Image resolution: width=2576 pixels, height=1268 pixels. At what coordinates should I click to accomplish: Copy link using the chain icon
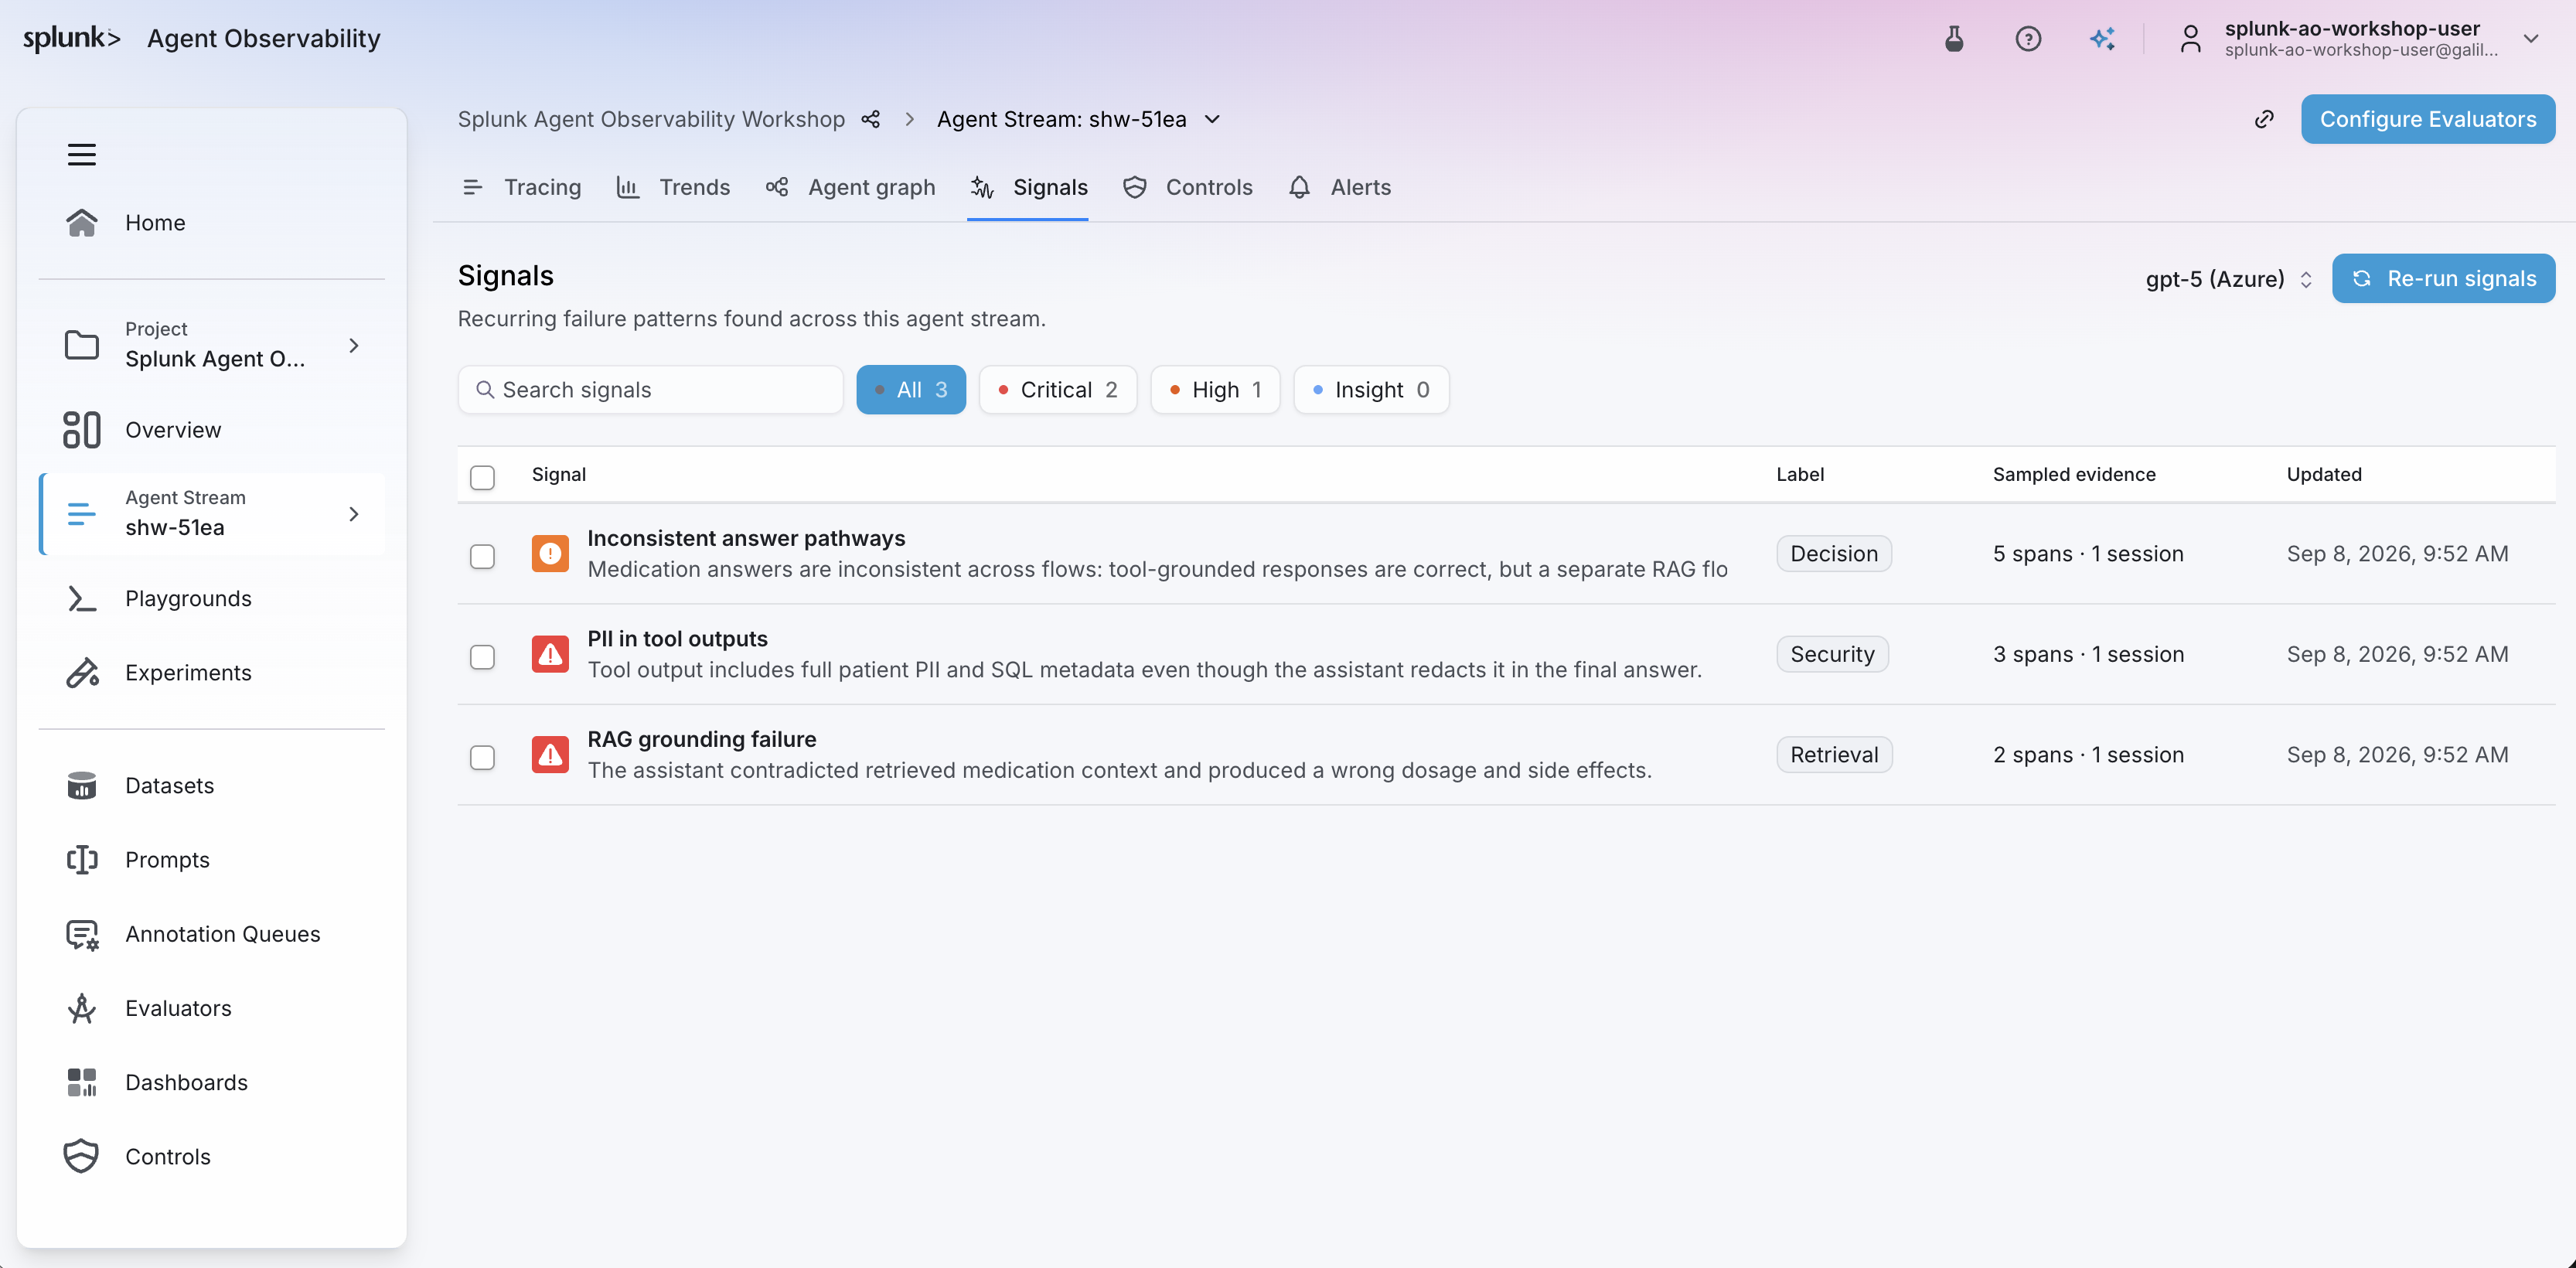(x=2264, y=119)
